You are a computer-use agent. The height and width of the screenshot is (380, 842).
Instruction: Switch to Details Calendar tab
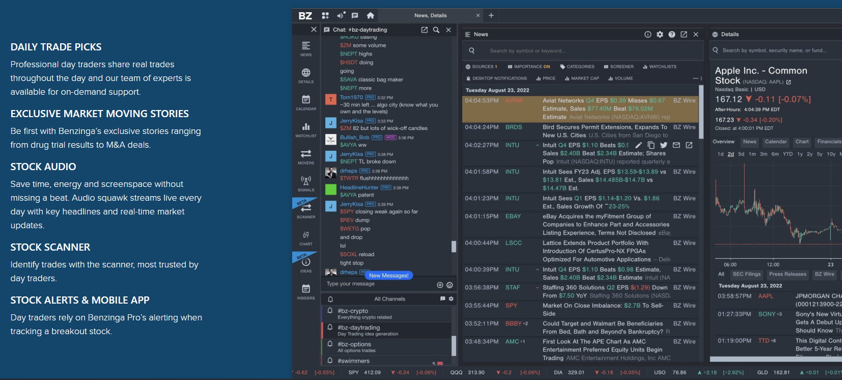776,142
